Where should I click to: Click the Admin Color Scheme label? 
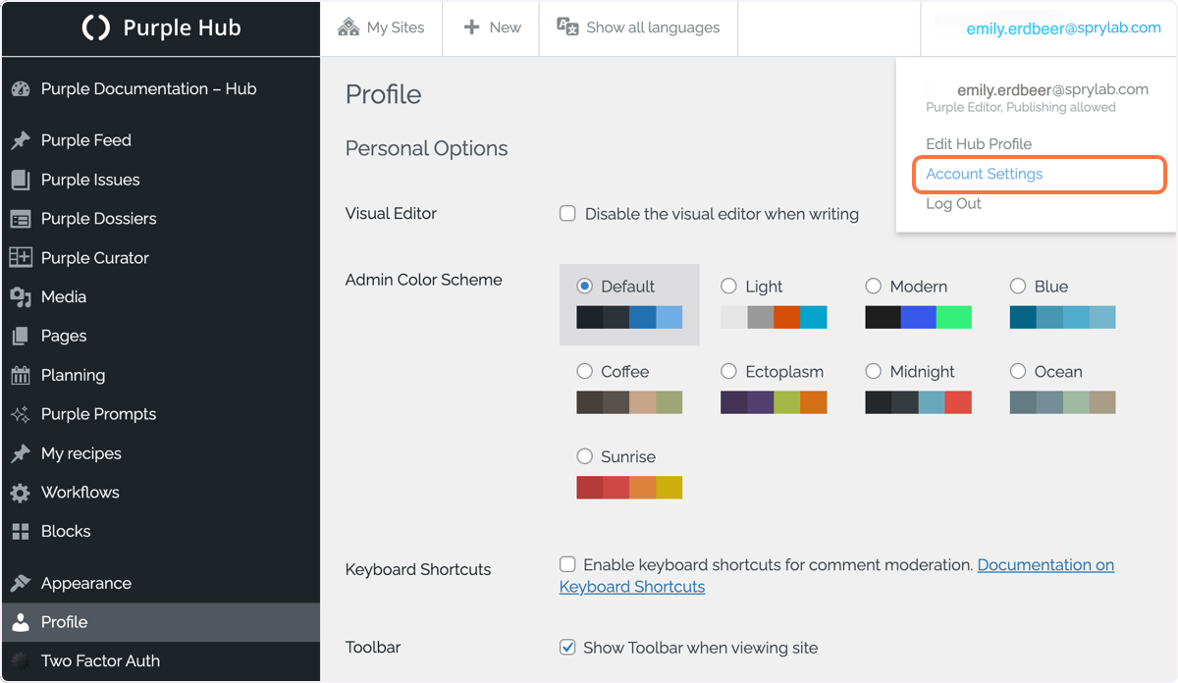click(424, 280)
